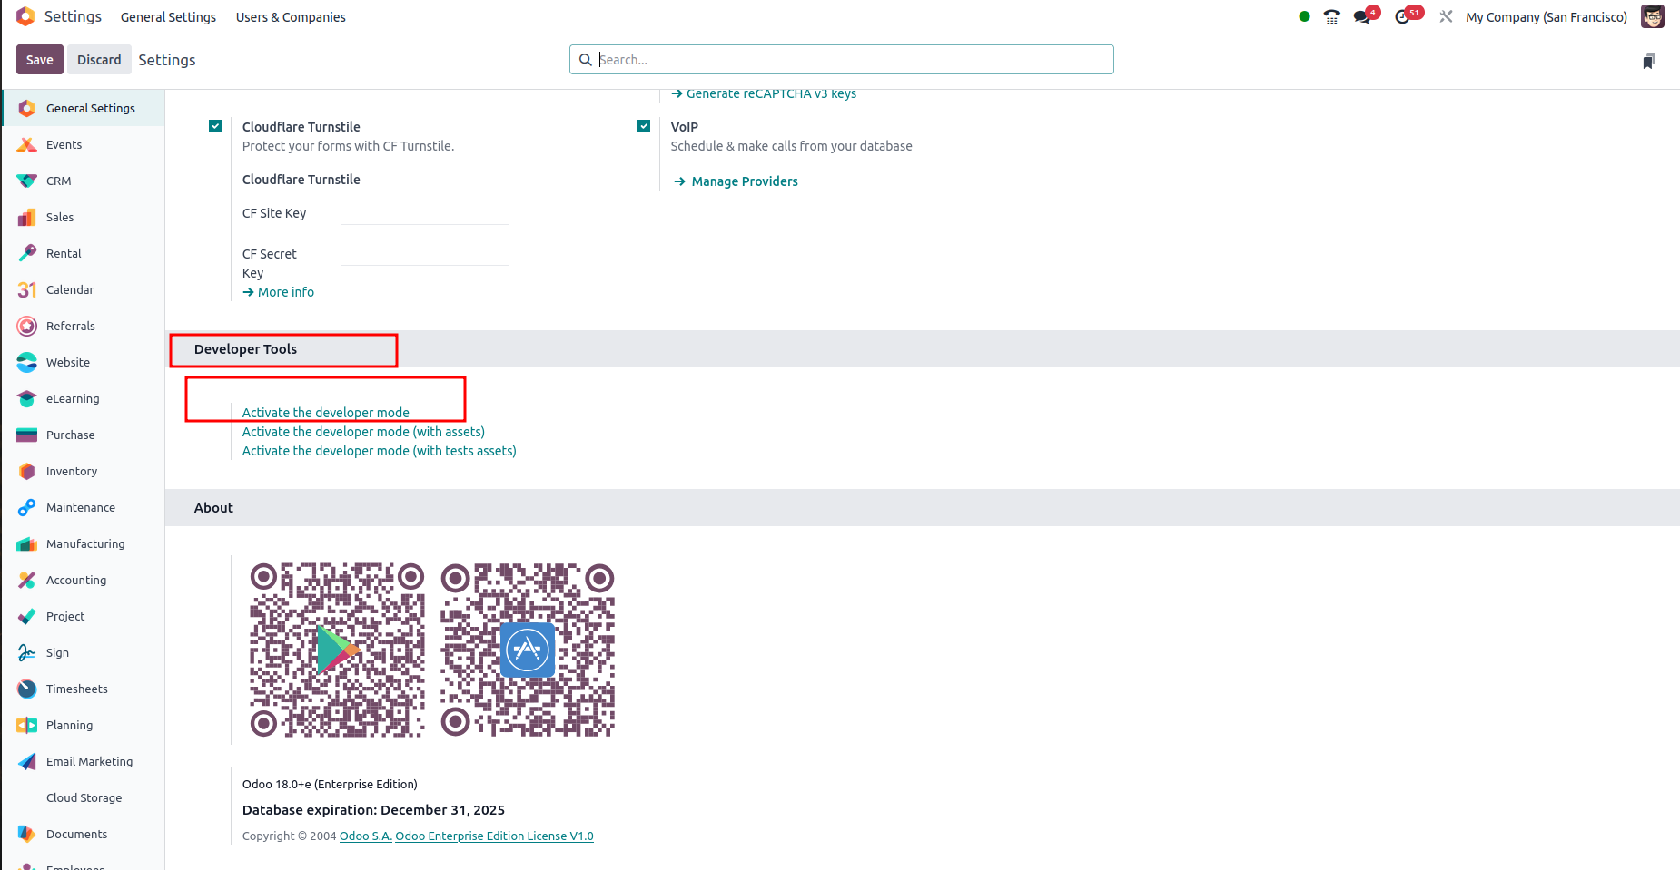Screen dimensions: 1680x870
Task: Open the VoIP phone dialer icon
Action: click(x=1331, y=16)
